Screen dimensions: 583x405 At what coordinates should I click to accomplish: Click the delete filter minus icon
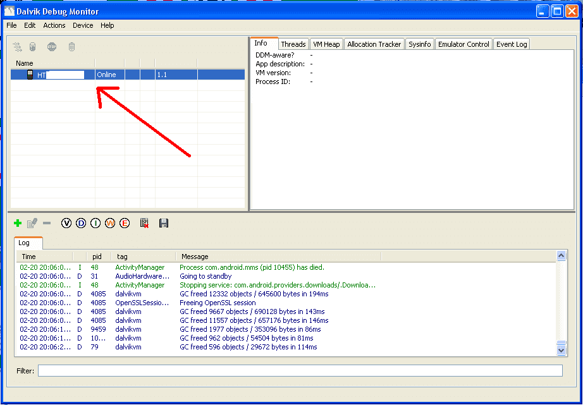tap(47, 223)
